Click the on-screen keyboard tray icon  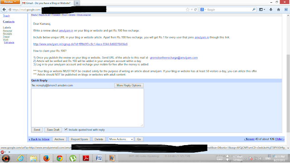(x=219, y=158)
